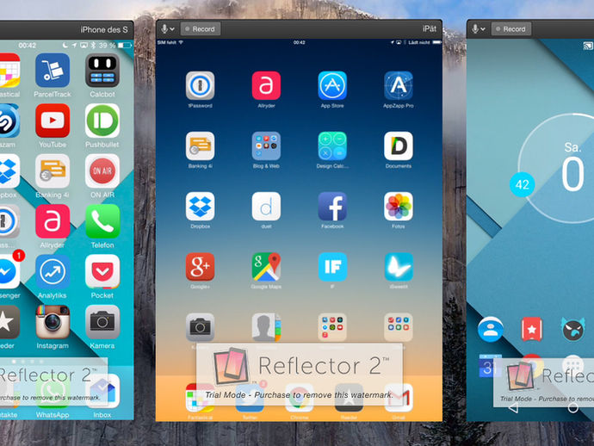Click Record button in iPad window

[x=201, y=28]
